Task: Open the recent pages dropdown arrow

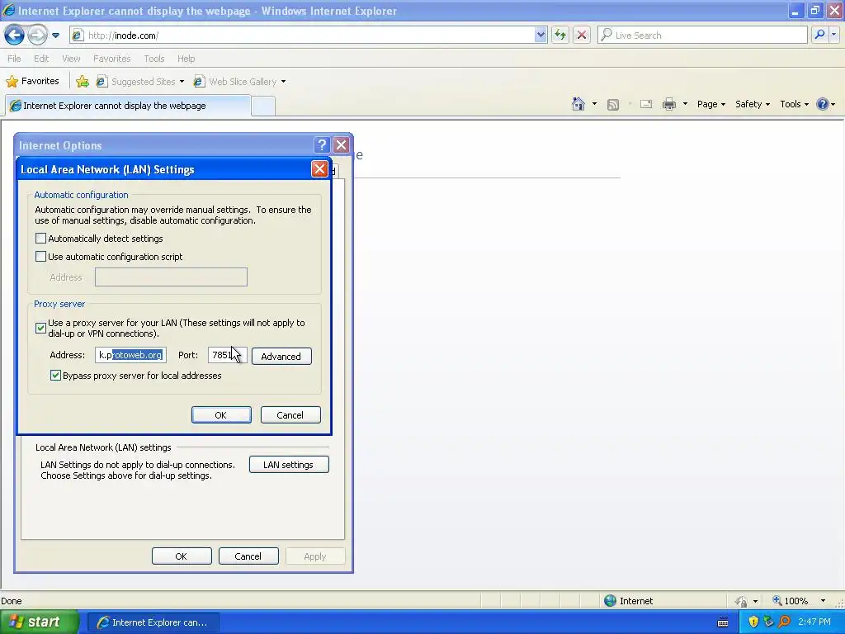Action: (x=55, y=35)
